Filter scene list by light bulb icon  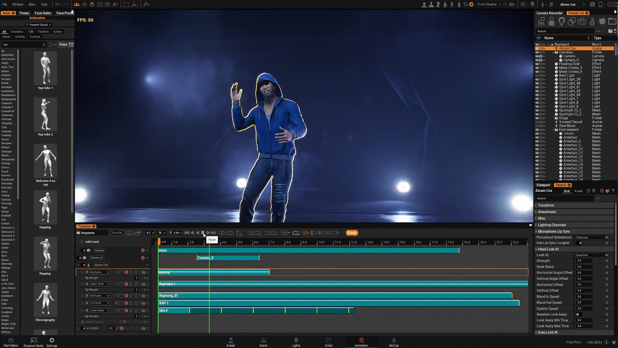pyautogui.click(x=562, y=22)
